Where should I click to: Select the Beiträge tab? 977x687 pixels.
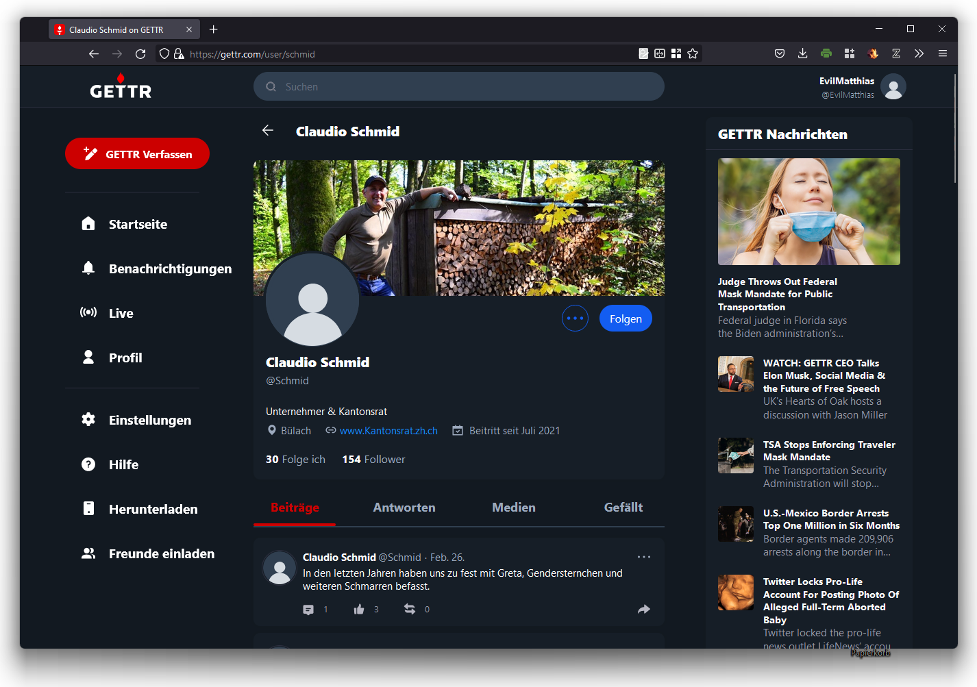295,508
